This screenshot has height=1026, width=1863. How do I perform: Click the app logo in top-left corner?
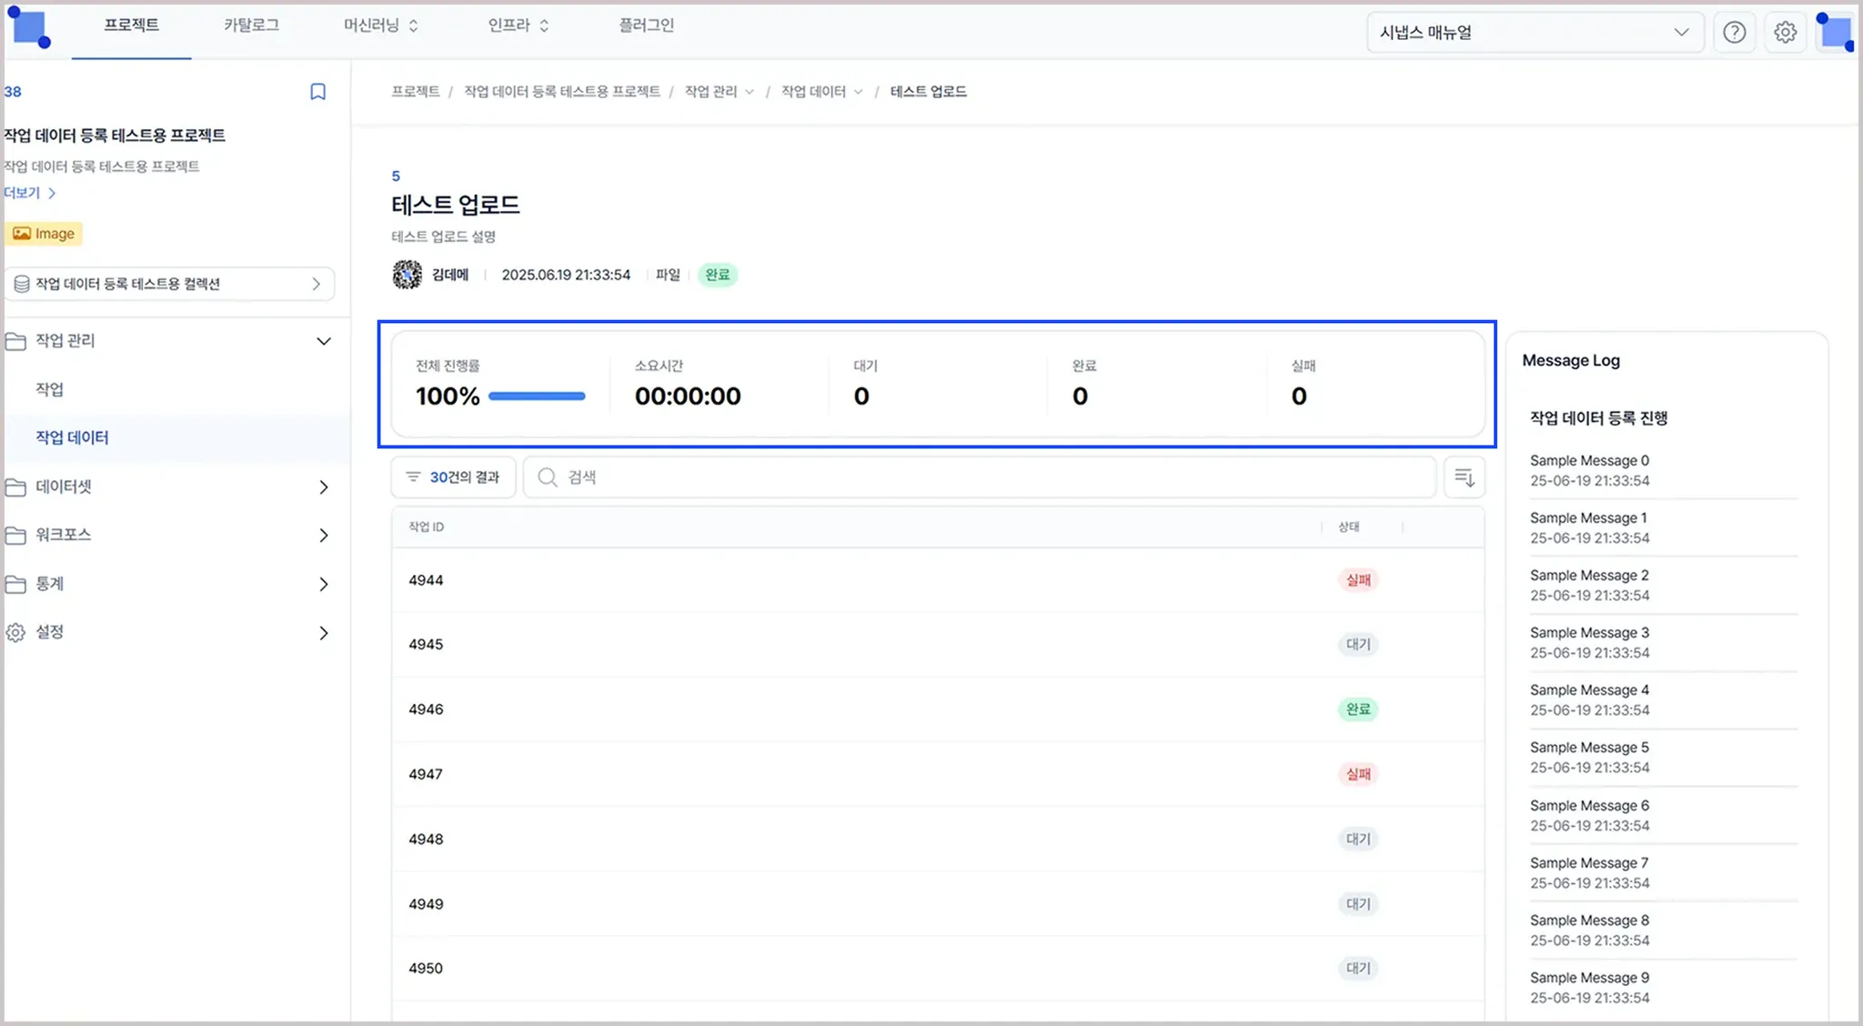29,27
